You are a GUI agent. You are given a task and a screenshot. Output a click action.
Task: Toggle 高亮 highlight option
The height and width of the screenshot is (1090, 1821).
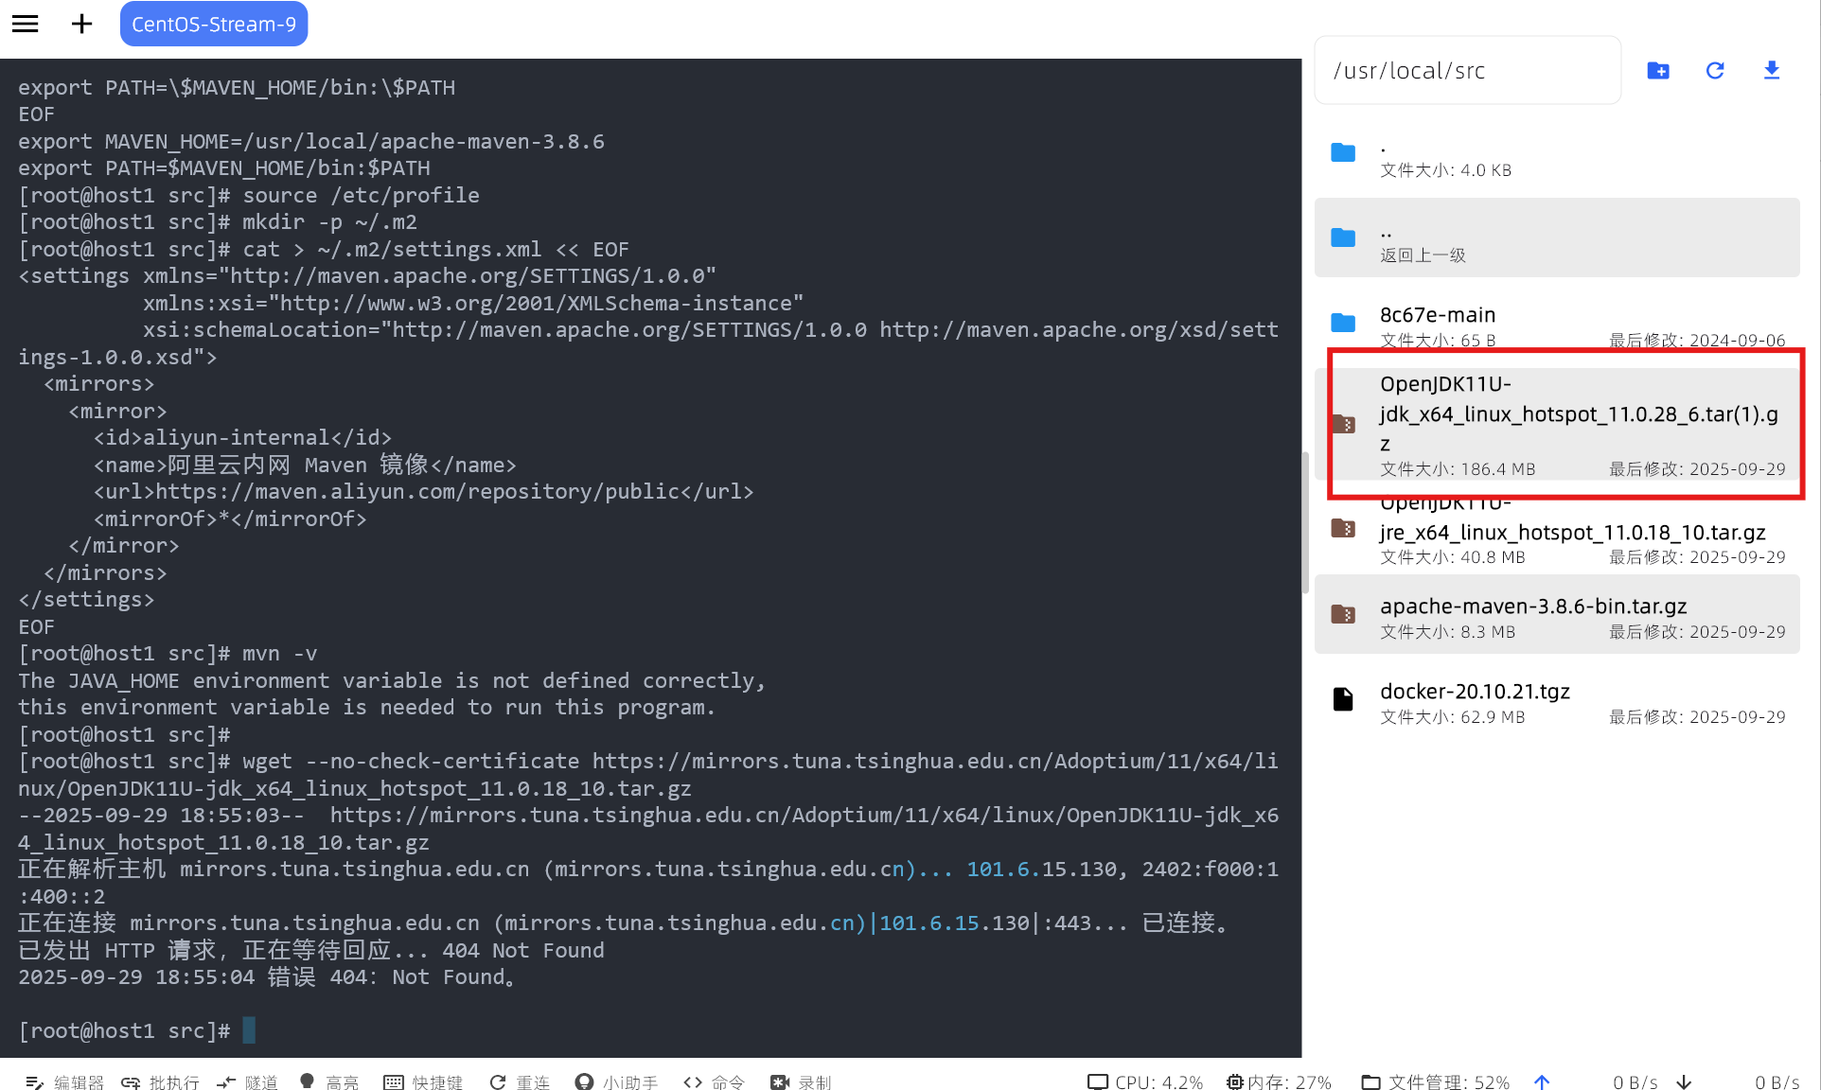coord(328,1081)
